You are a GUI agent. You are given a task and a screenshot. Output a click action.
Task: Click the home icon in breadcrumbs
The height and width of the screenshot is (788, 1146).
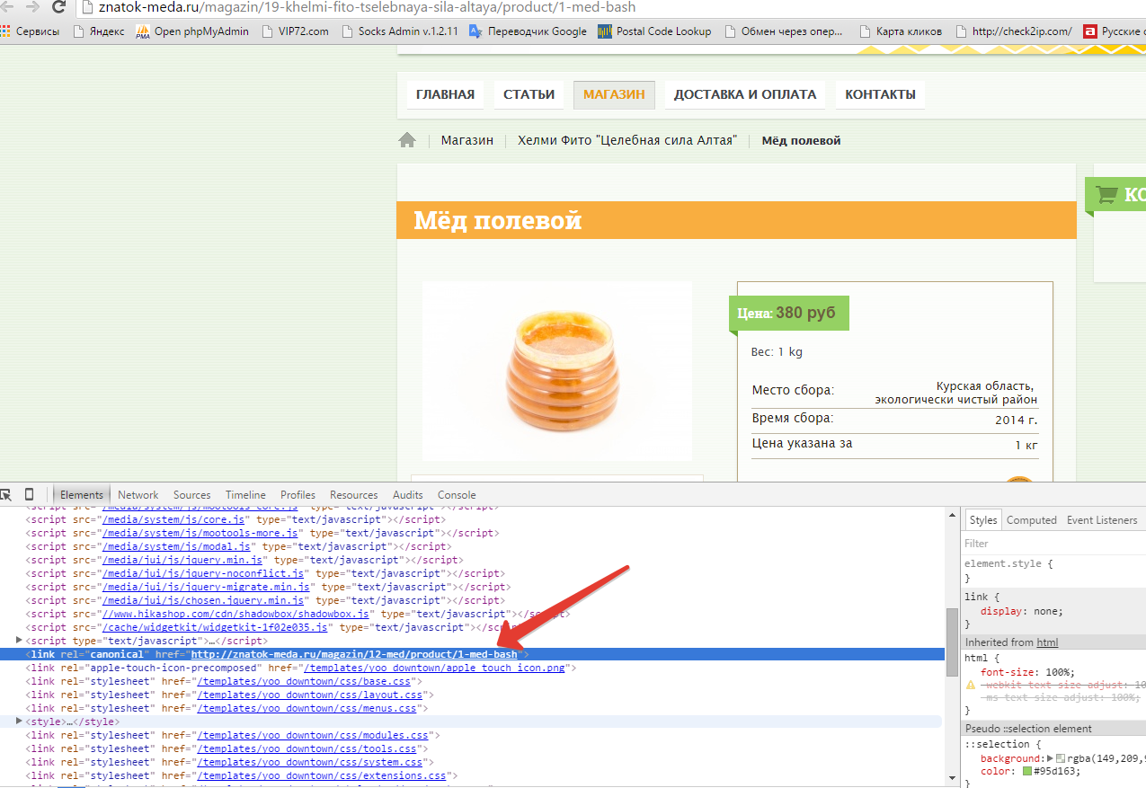tap(407, 140)
